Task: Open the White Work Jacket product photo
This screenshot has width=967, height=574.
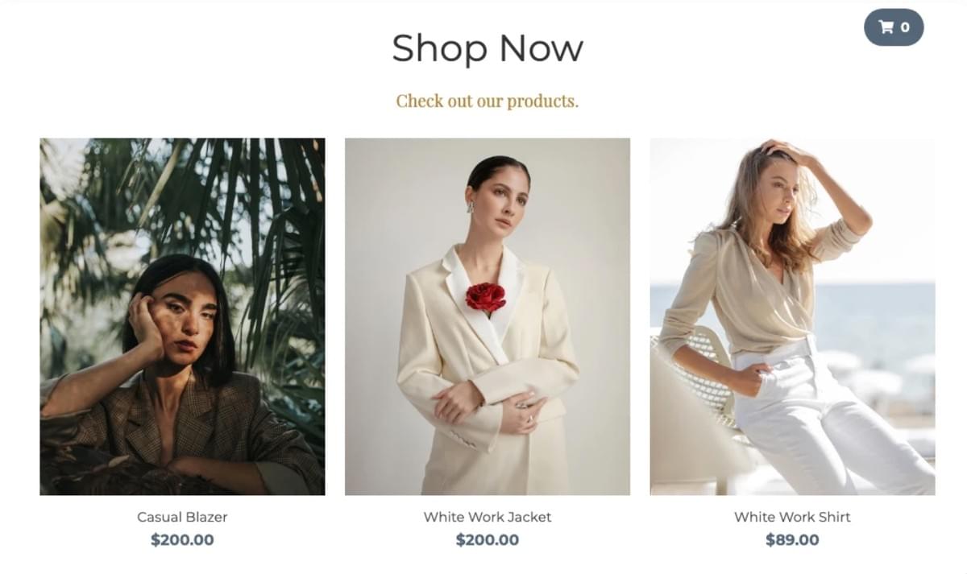Action: (488, 316)
